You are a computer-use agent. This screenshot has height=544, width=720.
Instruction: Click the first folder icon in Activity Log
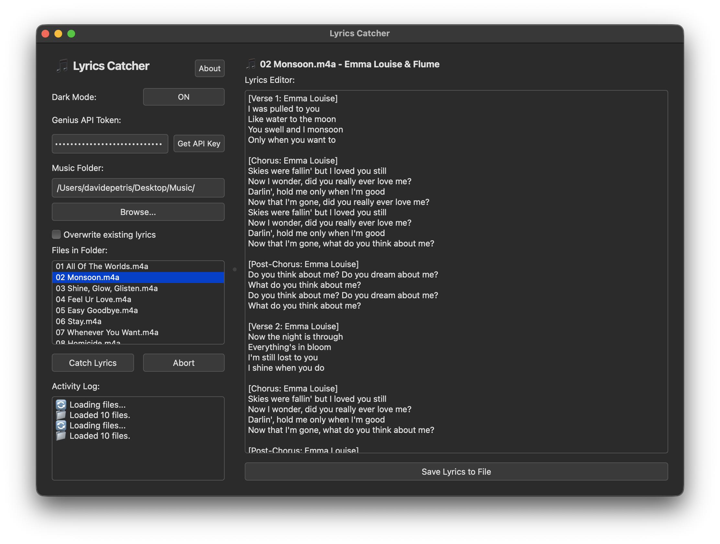61,415
